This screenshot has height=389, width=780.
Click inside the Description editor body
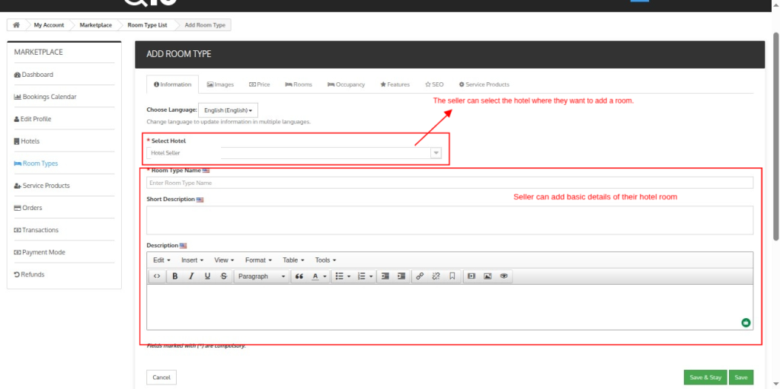(x=449, y=307)
